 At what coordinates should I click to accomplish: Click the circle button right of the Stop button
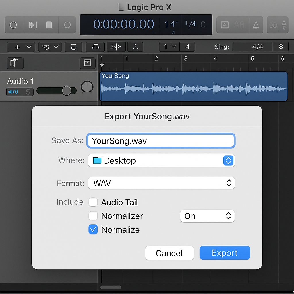(67, 25)
